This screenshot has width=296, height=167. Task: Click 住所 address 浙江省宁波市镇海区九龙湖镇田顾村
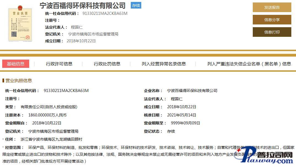point(51,139)
